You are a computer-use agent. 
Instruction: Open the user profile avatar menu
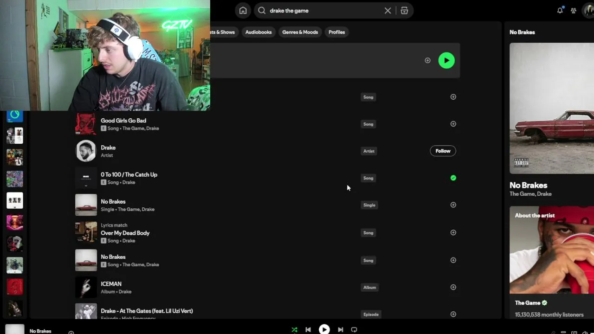click(x=588, y=11)
